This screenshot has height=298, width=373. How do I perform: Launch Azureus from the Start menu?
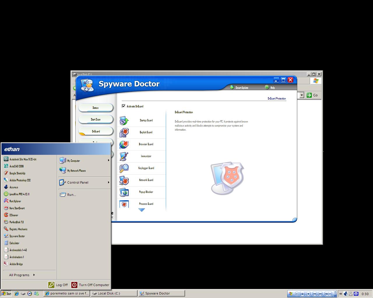(29, 187)
